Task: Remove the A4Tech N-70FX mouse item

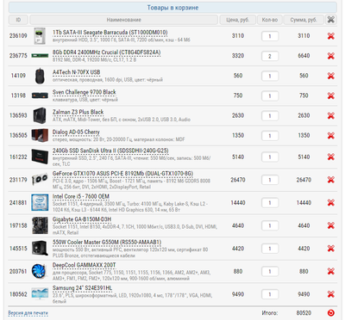Action: (x=330, y=76)
